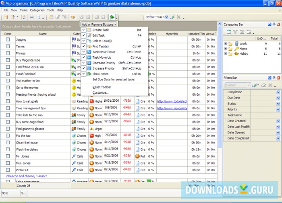Click the Task Move Up toolbar icon
Viewport: 282px width, 203px height.
click(88, 17)
